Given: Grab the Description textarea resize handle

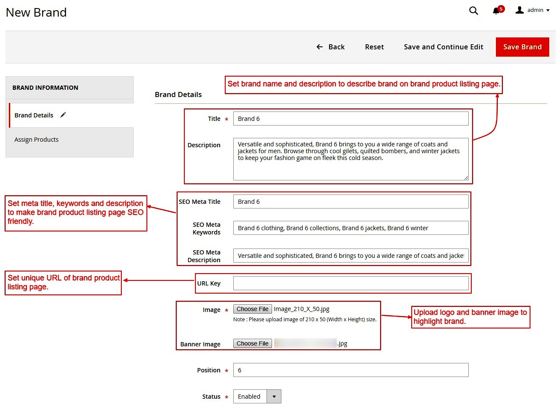Looking at the screenshot, I should [466, 178].
